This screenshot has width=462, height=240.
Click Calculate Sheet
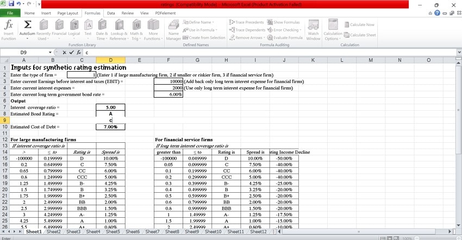pyautogui.click(x=360, y=35)
